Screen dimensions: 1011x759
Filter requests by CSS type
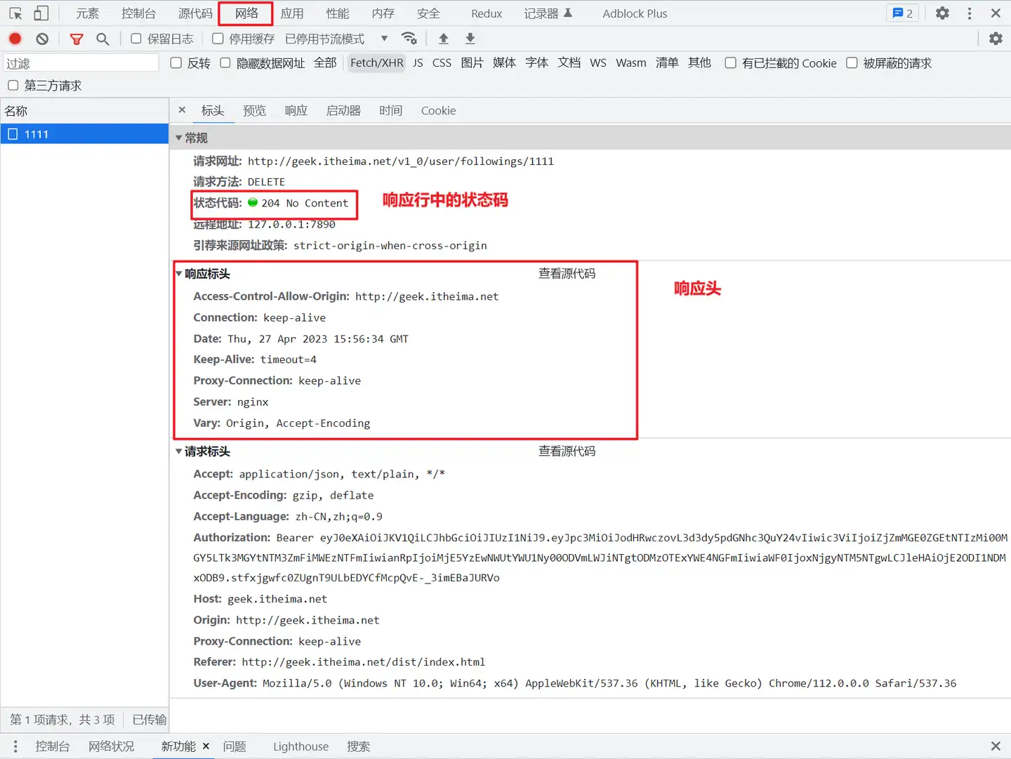(x=442, y=63)
